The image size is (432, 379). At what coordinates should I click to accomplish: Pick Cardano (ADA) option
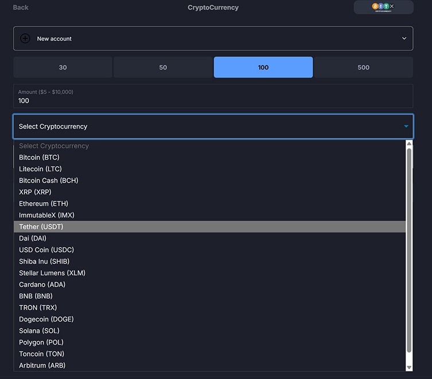(x=209, y=285)
